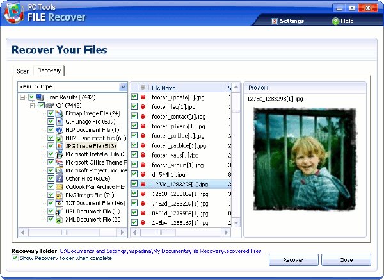Viewport: 384px width, 280px height.
Task: Select the file footer_virblue[1].jpg
Action: [177, 165]
